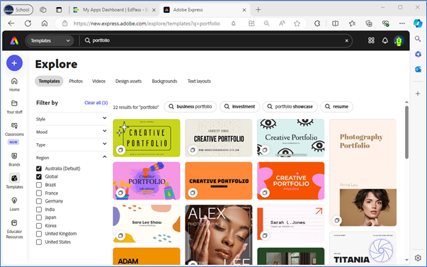Search suggestion portfolio showcase

click(290, 106)
